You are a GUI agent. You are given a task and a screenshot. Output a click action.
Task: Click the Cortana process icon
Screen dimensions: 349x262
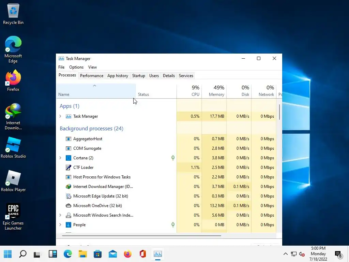pyautogui.click(x=68, y=158)
